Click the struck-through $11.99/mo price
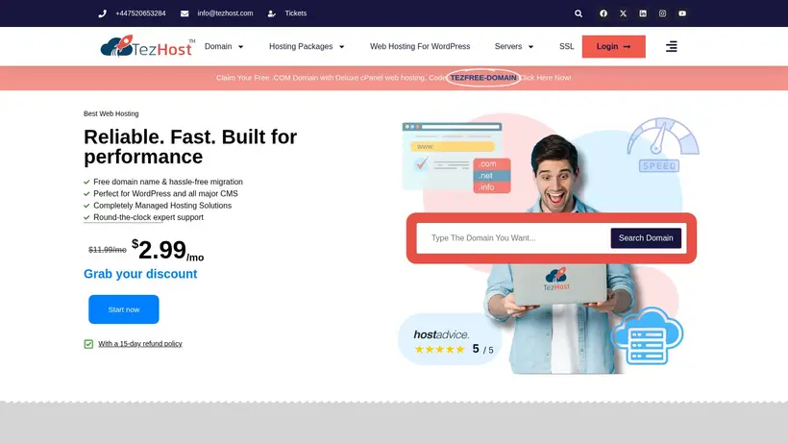This screenshot has height=443, width=788. pyautogui.click(x=107, y=250)
